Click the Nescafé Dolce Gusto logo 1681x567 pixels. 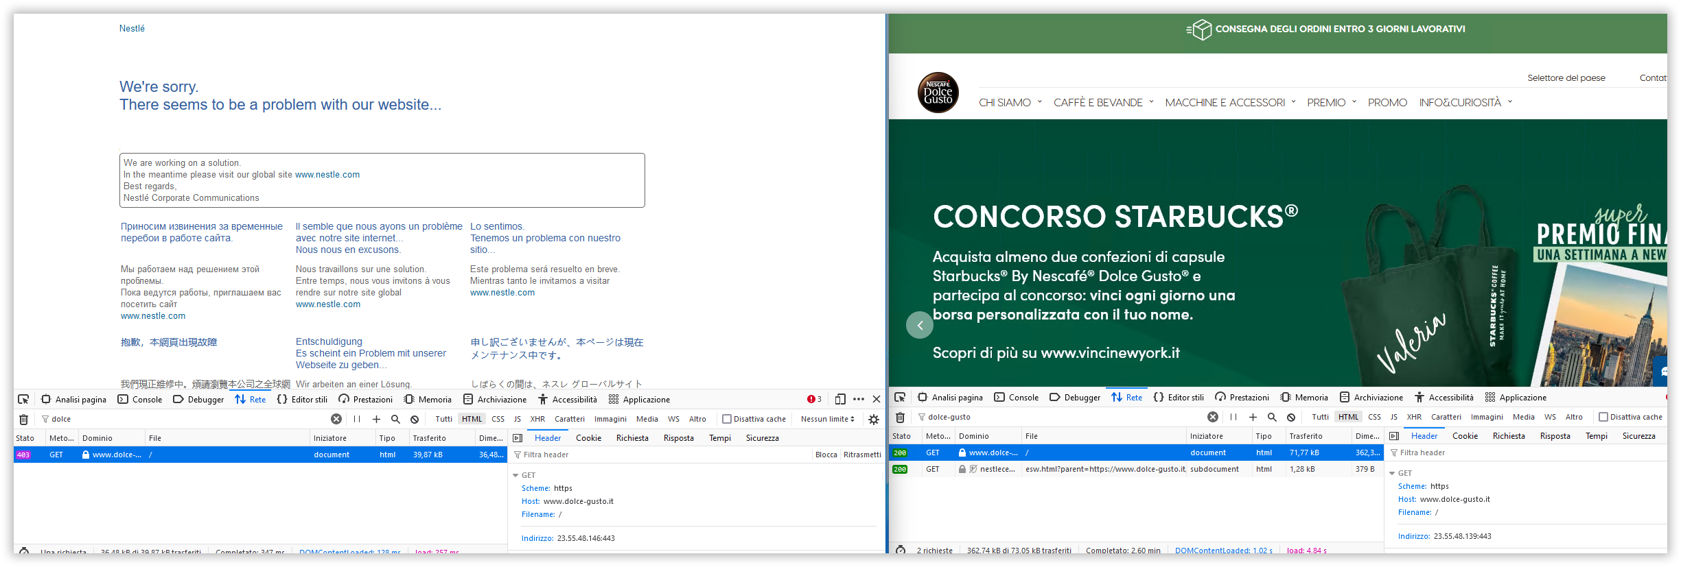(938, 92)
